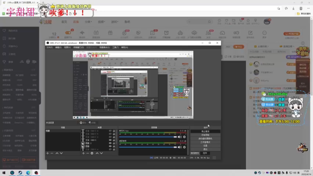This screenshot has width=313, height=176.
Task: Open the Douyu history clock icon
Action: point(219,21)
